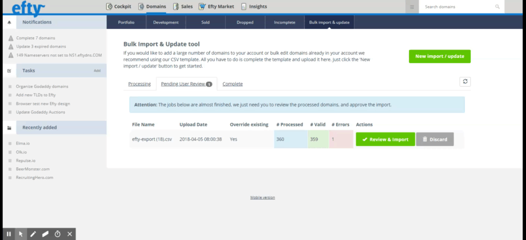Open recently added domain Elma.io
This screenshot has height=240, width=526.
pos(23,143)
